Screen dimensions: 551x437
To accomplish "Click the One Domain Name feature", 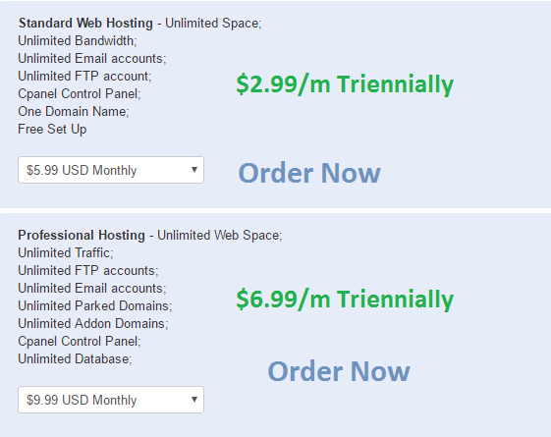I will (x=74, y=111).
